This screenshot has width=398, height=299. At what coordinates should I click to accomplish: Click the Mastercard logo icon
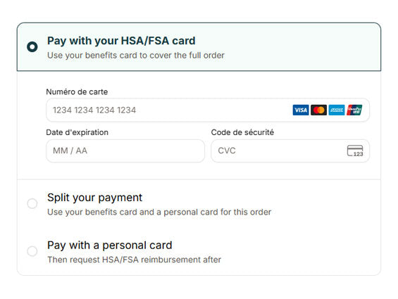pyautogui.click(x=318, y=110)
